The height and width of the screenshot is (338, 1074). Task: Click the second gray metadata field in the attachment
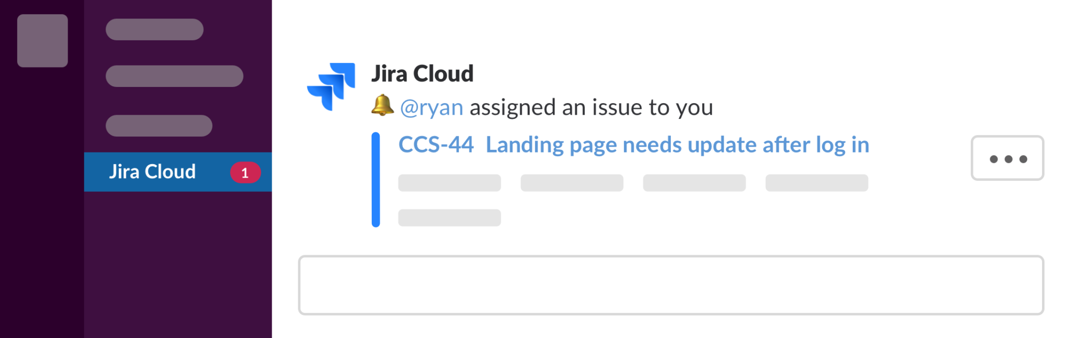572,183
